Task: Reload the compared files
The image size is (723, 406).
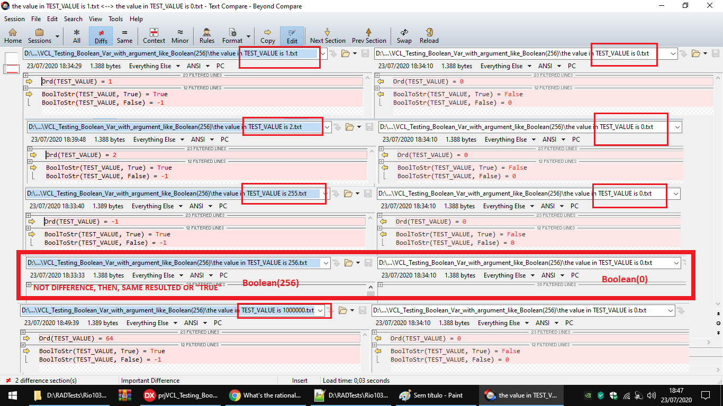Action: (429, 36)
